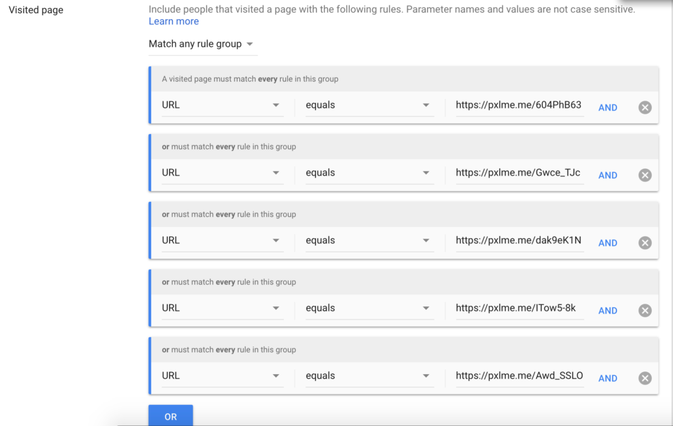Open equals operator dropdown in second group
The width and height of the screenshot is (673, 426).
pos(368,173)
